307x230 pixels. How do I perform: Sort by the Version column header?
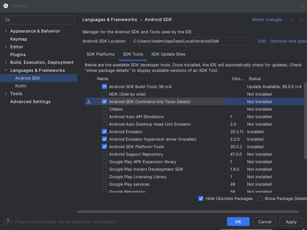click(x=238, y=79)
